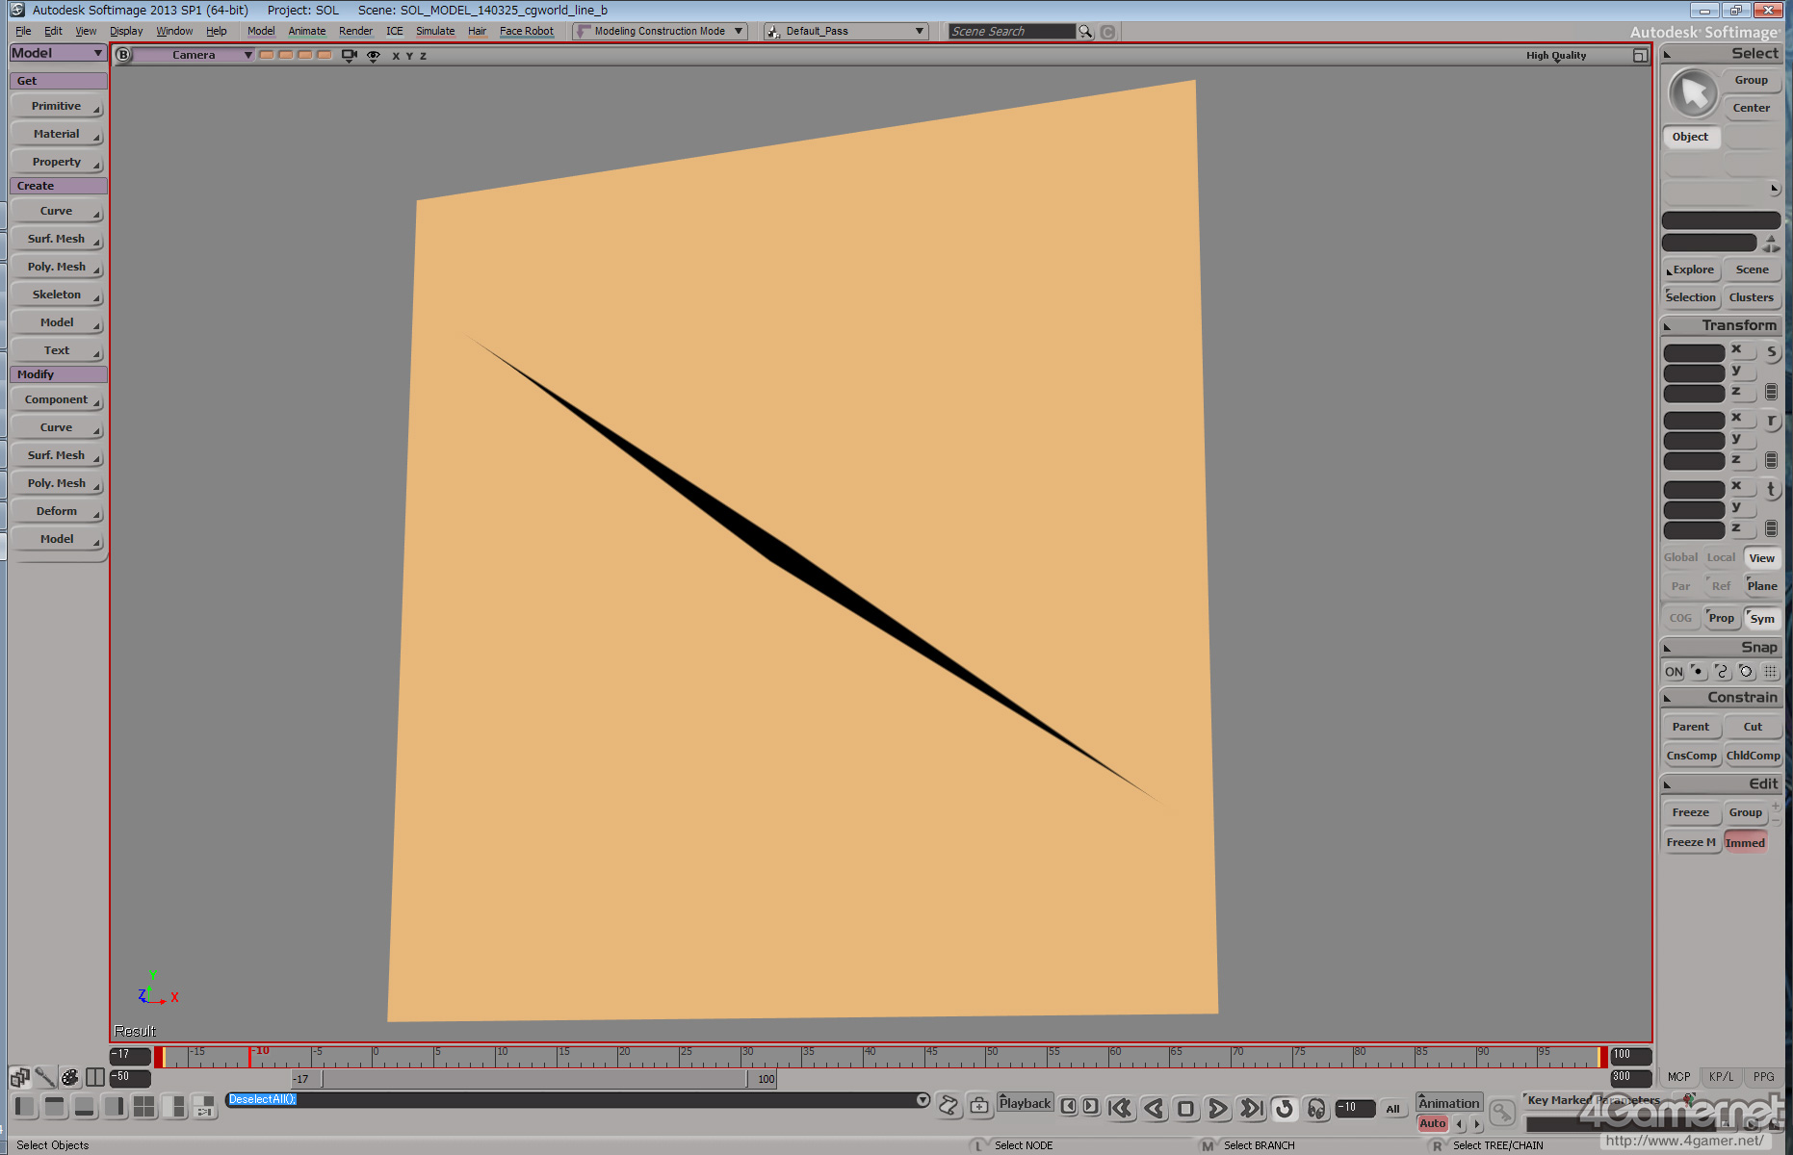1793x1155 pixels.
Task: Toggle loop playback
Action: (1284, 1109)
